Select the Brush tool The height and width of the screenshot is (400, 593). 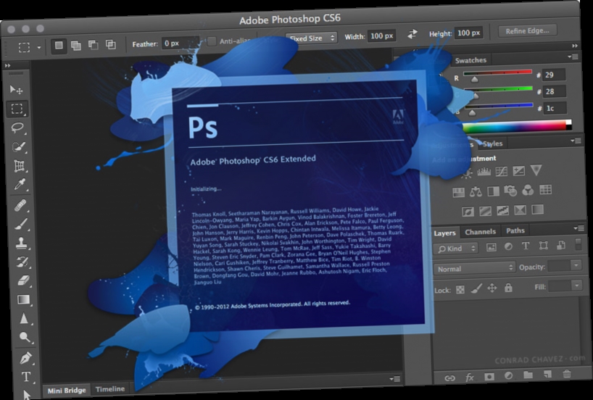click(x=21, y=225)
